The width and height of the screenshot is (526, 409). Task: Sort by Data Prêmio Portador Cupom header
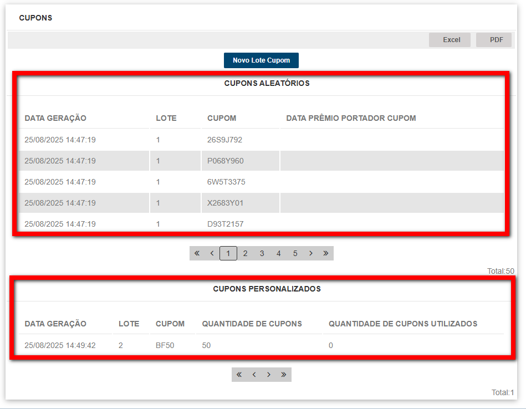351,118
